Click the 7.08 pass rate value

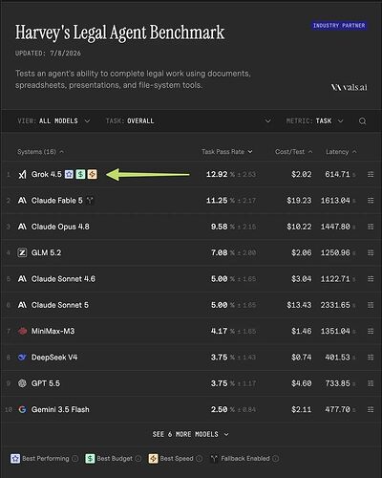[220, 252]
